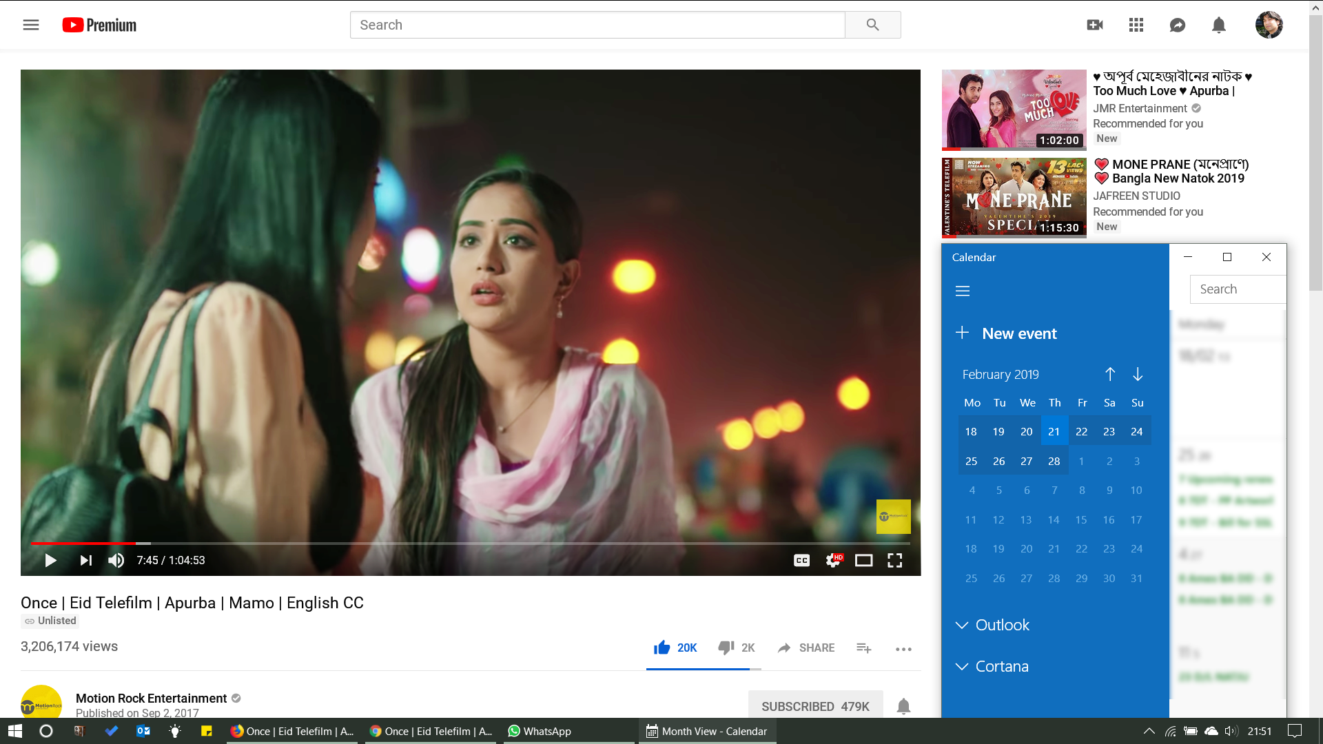
Task: Open Outlook from the taskbar
Action: (143, 731)
